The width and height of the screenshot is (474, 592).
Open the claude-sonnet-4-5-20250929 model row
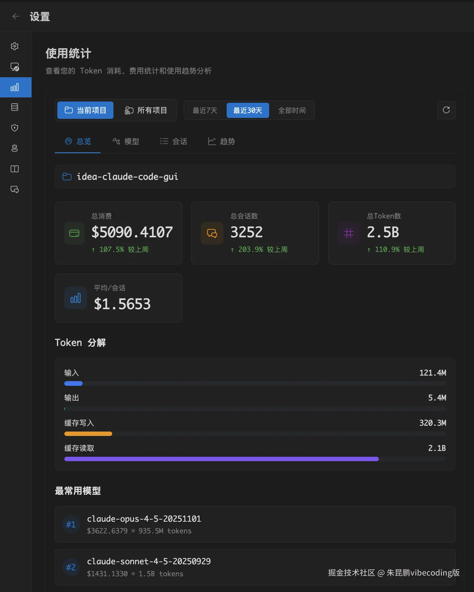(255, 567)
